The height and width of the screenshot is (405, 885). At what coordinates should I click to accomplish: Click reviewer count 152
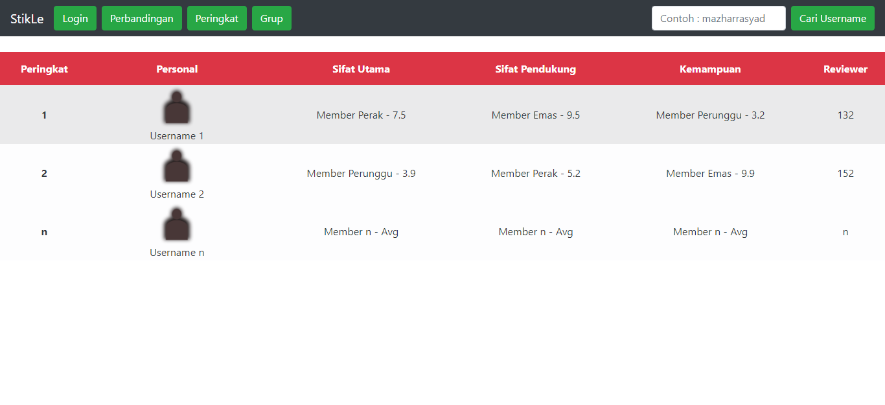click(845, 174)
